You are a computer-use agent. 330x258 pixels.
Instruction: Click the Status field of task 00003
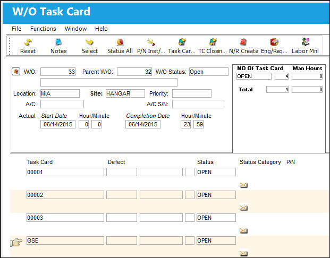point(216,218)
